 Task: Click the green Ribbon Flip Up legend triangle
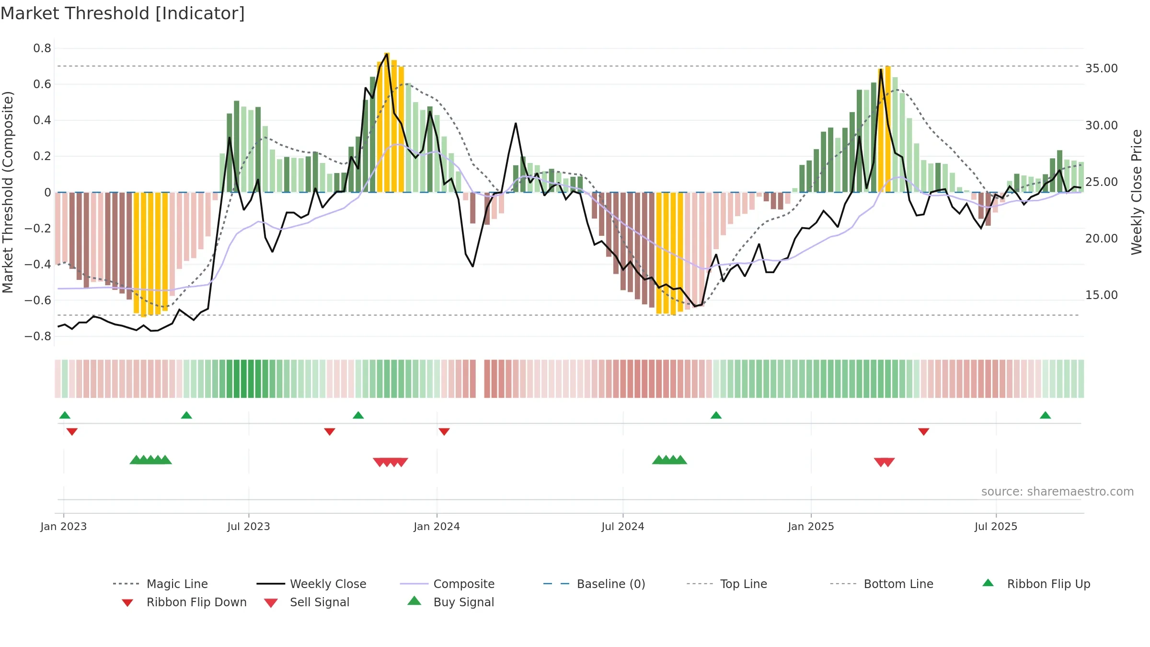988,583
